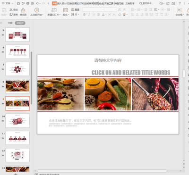Open the 插入 ribbon tab
This screenshot has height=175, width=189.
click(x=60, y=3)
